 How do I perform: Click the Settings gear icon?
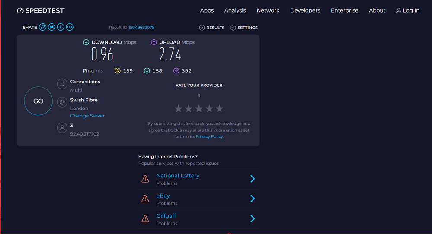(233, 28)
